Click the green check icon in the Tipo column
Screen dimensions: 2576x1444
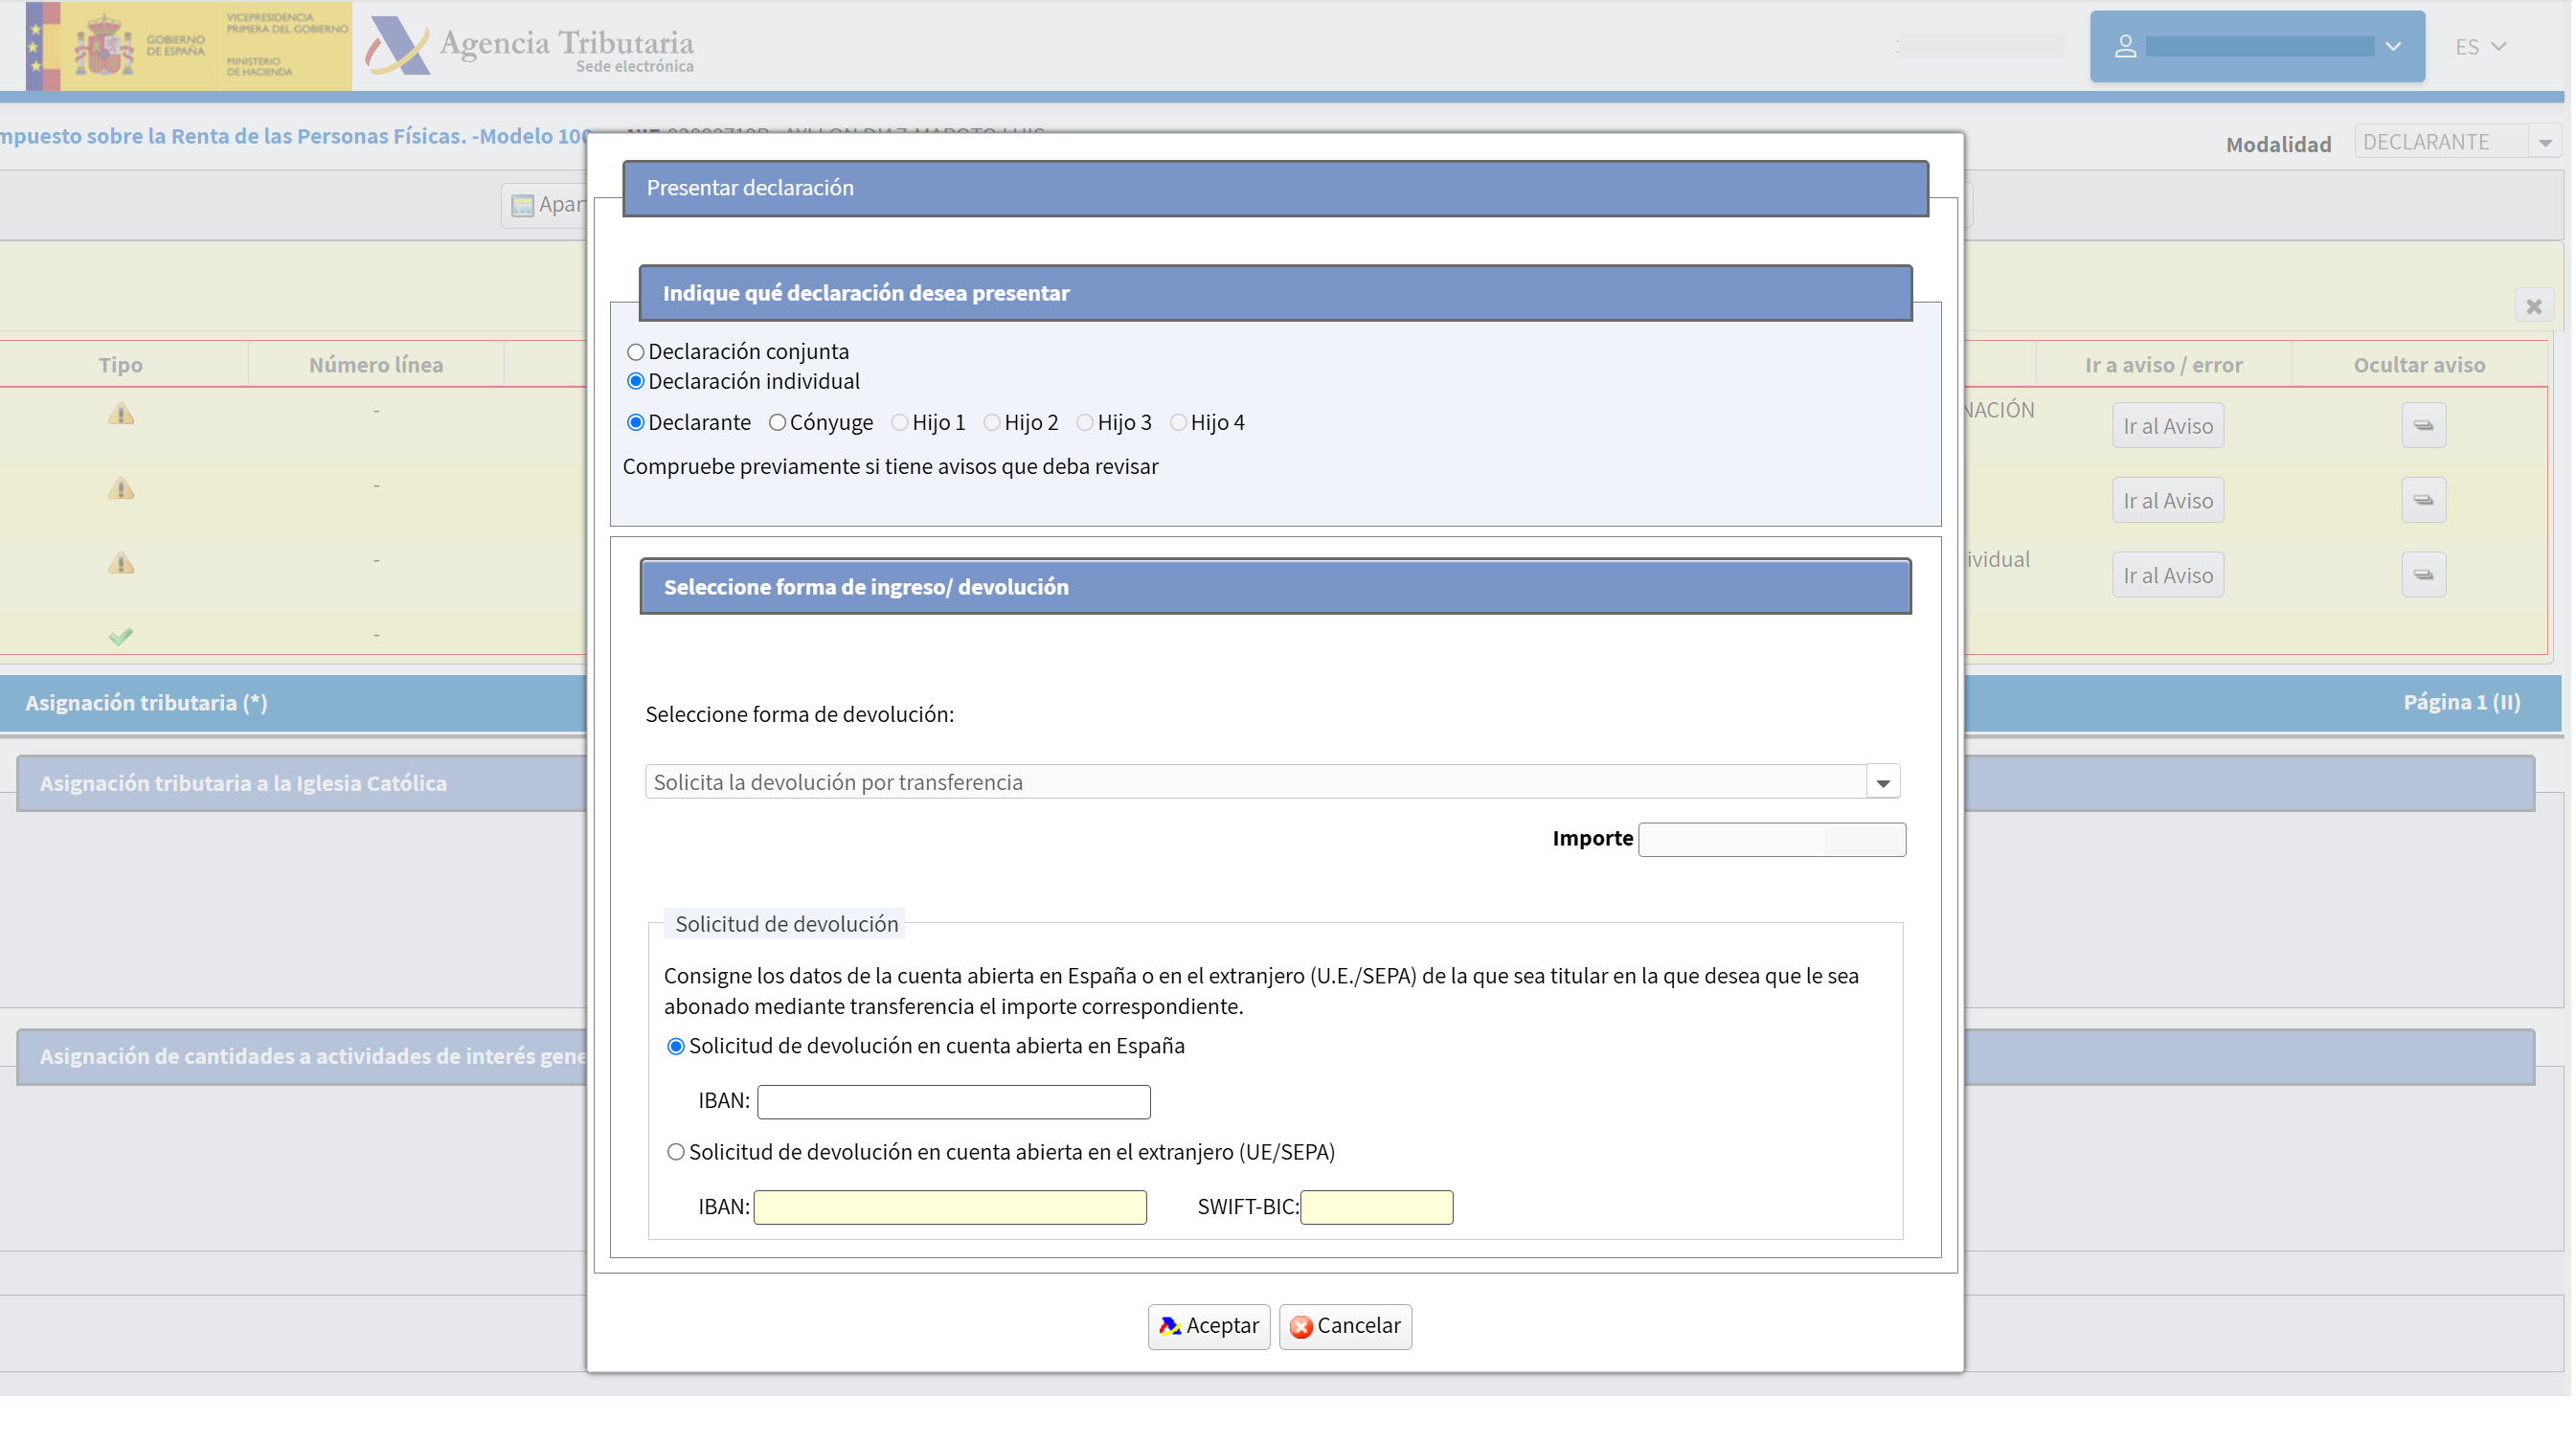point(120,634)
